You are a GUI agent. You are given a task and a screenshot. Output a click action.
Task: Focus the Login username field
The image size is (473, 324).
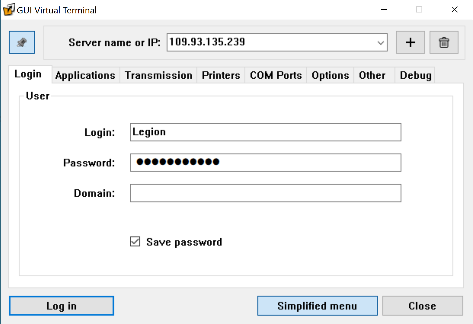[265, 132]
